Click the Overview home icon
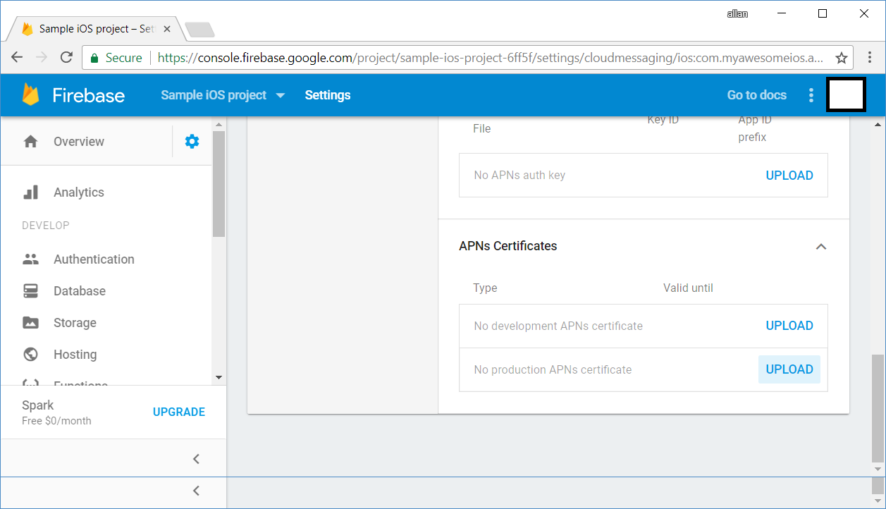 click(30, 142)
